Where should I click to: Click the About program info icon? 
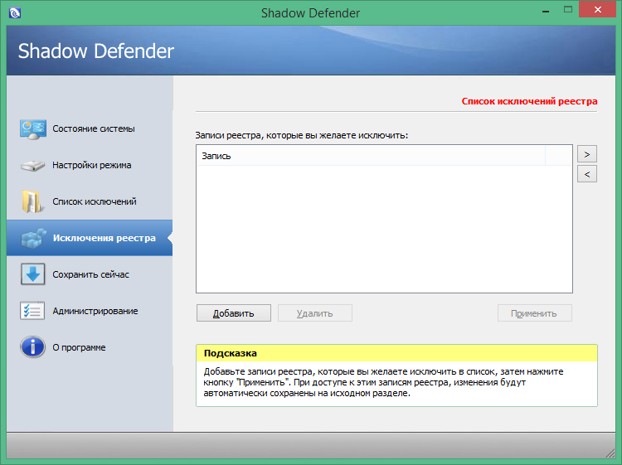[x=32, y=347]
